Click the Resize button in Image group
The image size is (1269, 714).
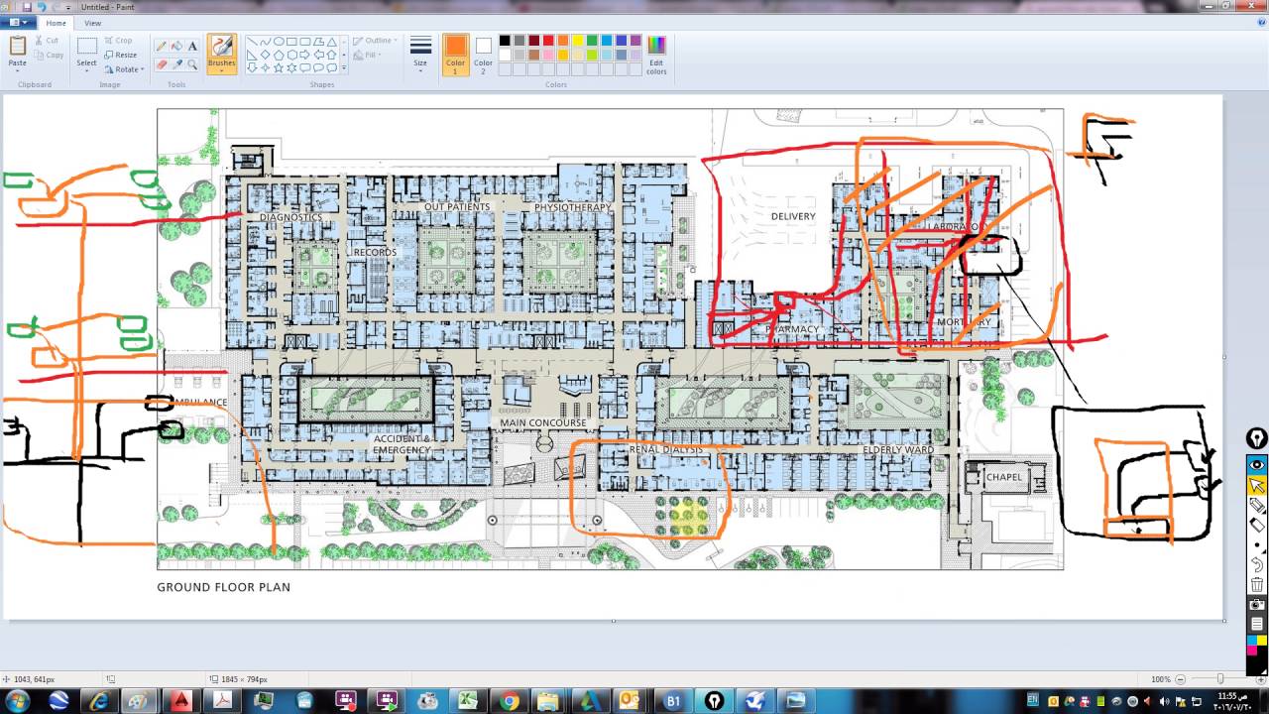[121, 55]
